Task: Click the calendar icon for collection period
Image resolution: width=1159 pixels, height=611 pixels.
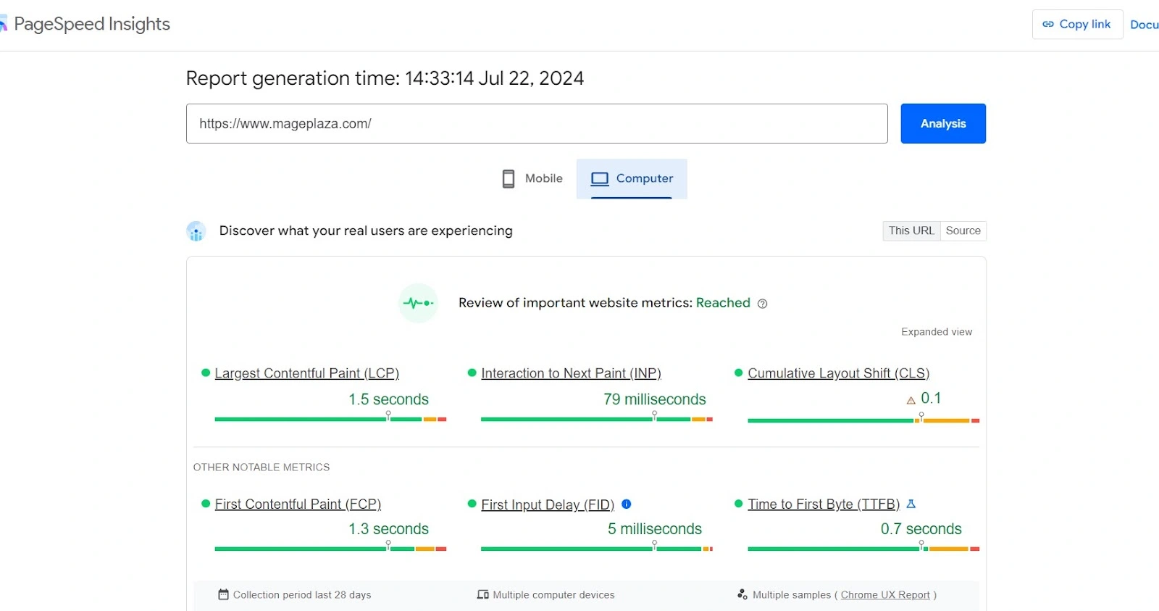Action: [223, 594]
